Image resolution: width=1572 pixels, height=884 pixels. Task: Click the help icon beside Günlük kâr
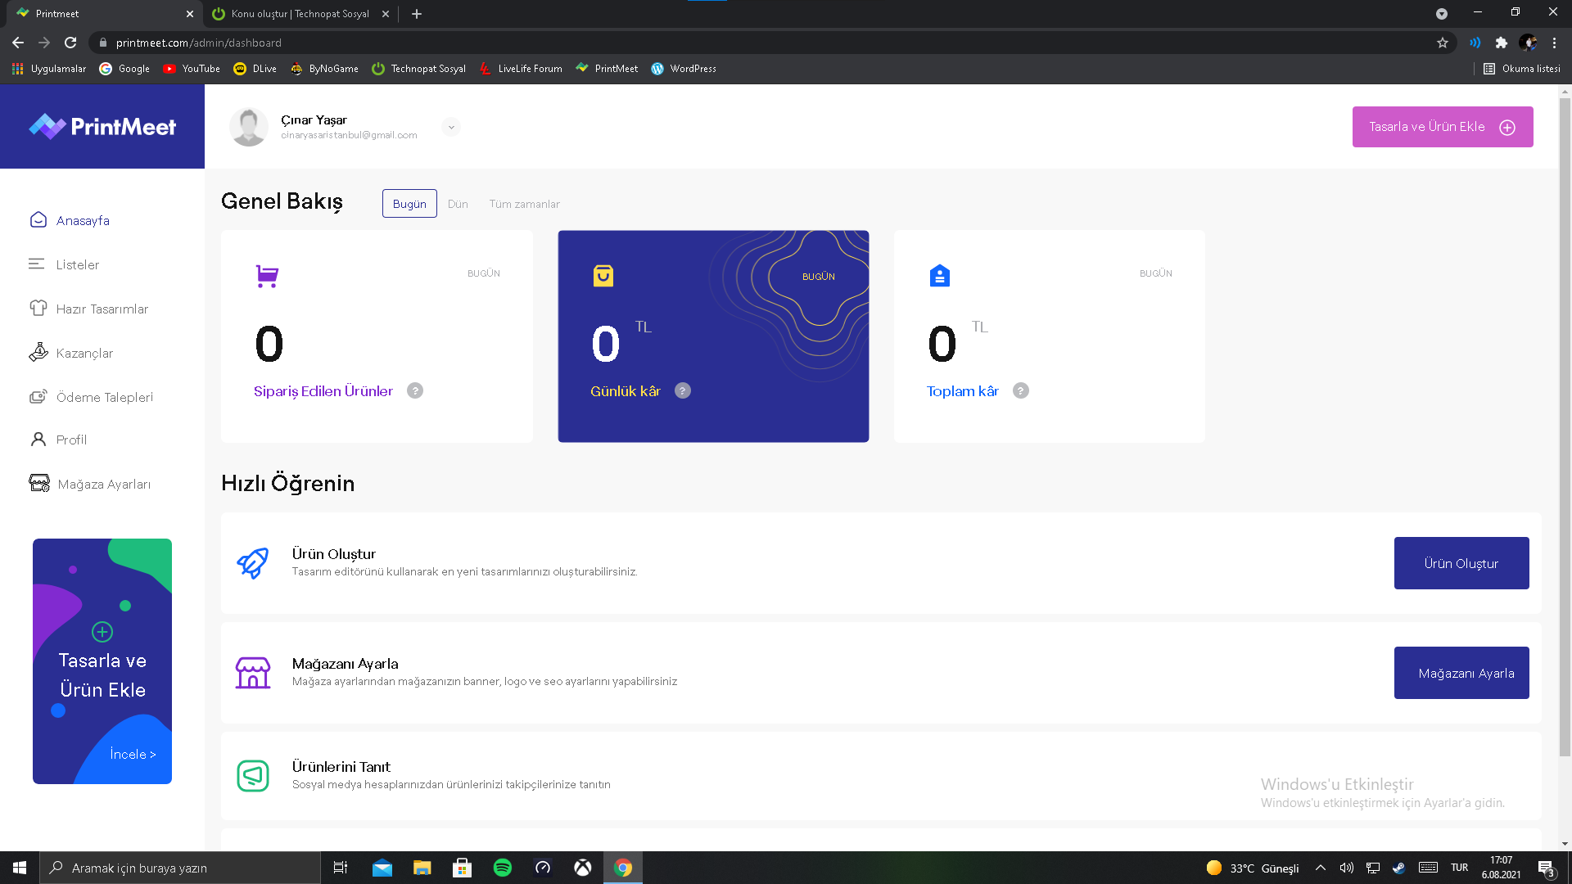pyautogui.click(x=683, y=390)
